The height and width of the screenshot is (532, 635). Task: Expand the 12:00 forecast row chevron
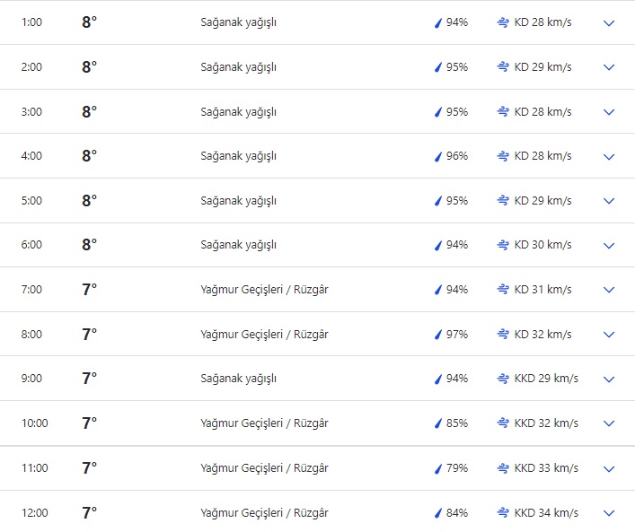609,513
